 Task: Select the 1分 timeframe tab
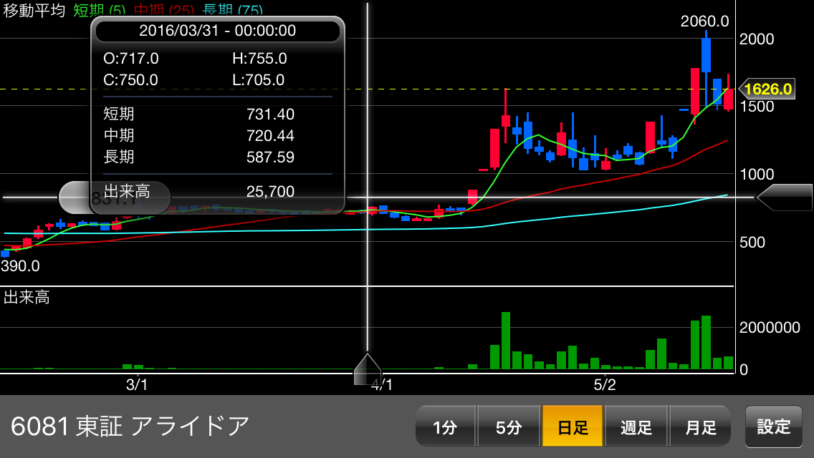coord(445,427)
